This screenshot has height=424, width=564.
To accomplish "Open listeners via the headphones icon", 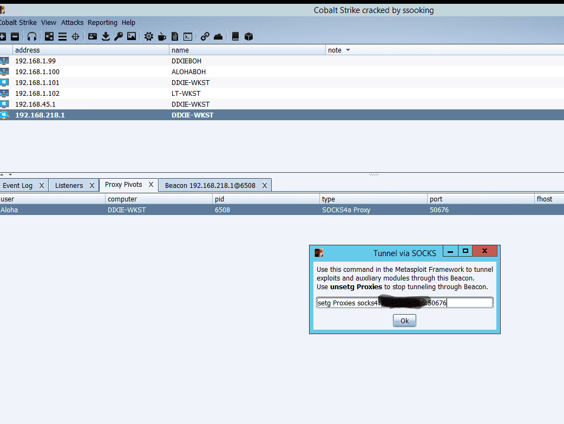I will [32, 36].
